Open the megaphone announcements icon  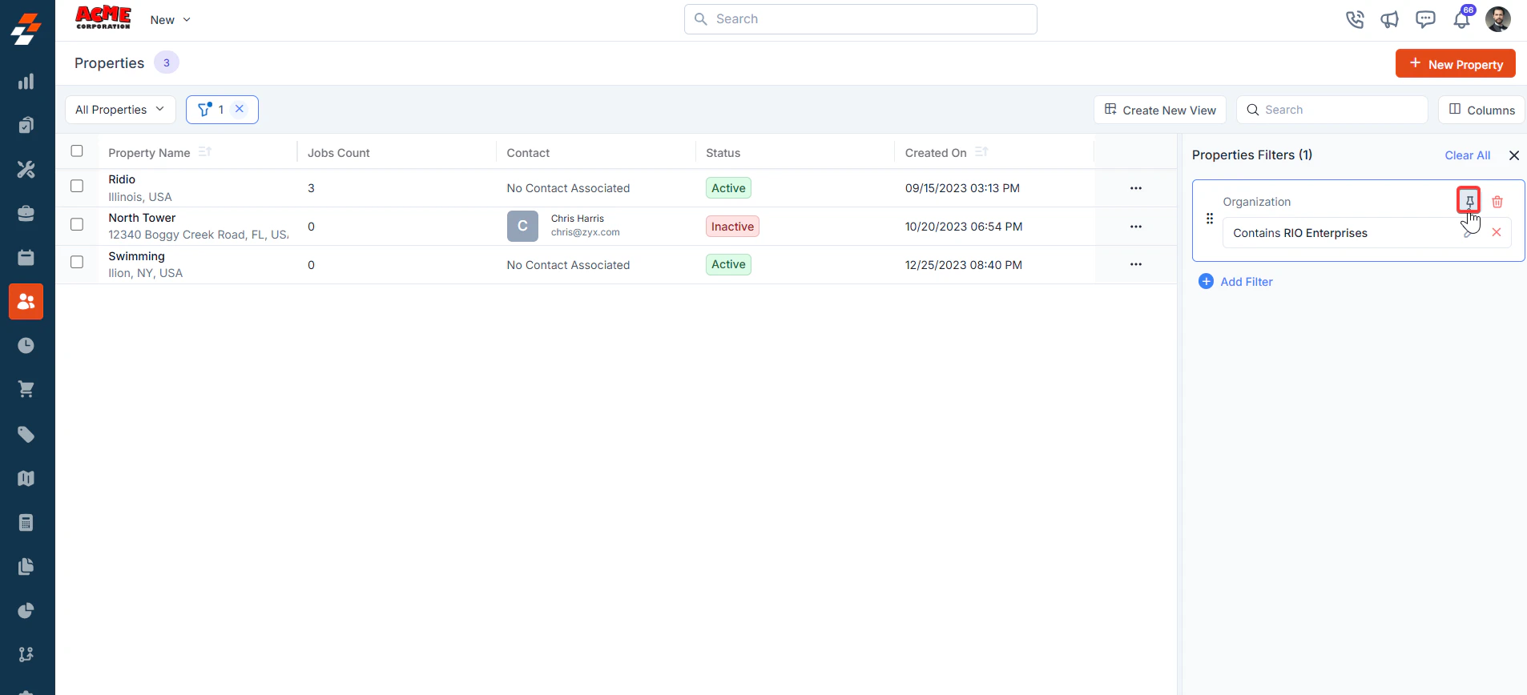(x=1390, y=19)
